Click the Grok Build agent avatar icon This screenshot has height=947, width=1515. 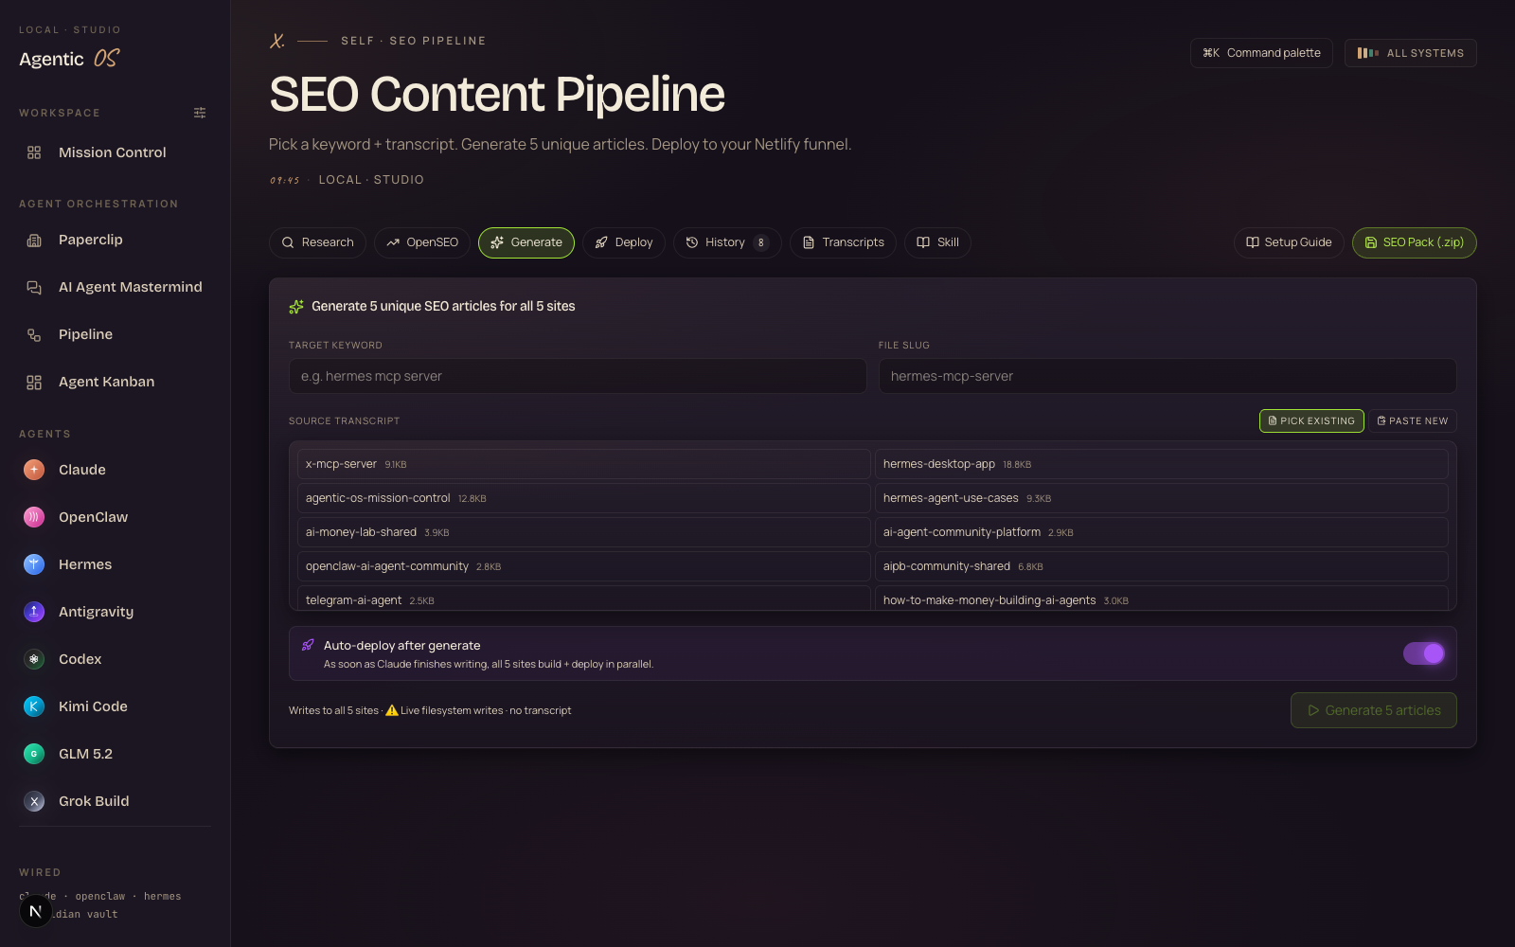point(34,801)
